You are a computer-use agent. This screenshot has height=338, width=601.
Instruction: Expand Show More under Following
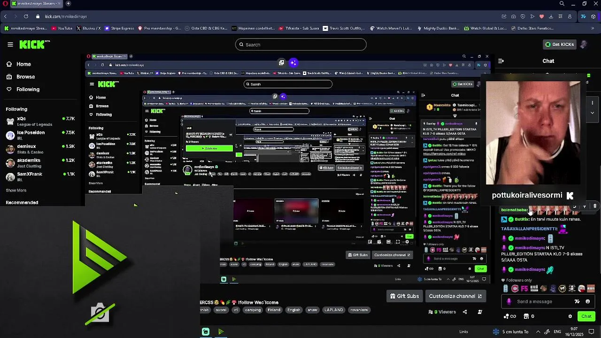tap(16, 190)
